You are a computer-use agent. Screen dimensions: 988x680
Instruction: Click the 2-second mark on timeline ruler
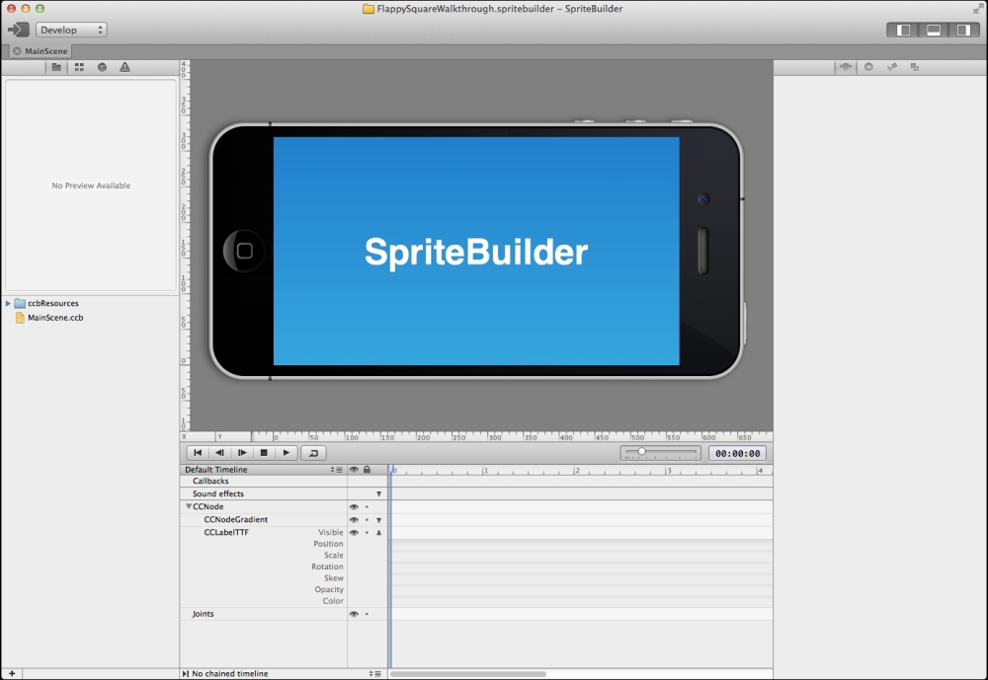pos(576,471)
